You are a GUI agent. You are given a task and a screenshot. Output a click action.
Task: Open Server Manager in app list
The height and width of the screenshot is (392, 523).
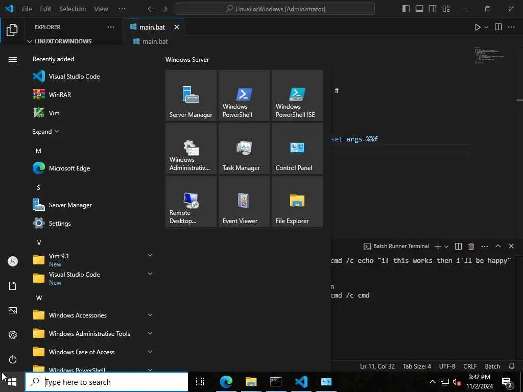[x=92, y=205]
